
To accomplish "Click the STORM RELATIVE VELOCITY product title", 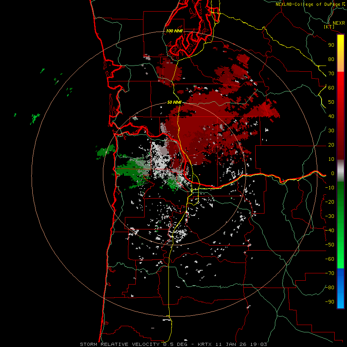I will click(120, 344).
